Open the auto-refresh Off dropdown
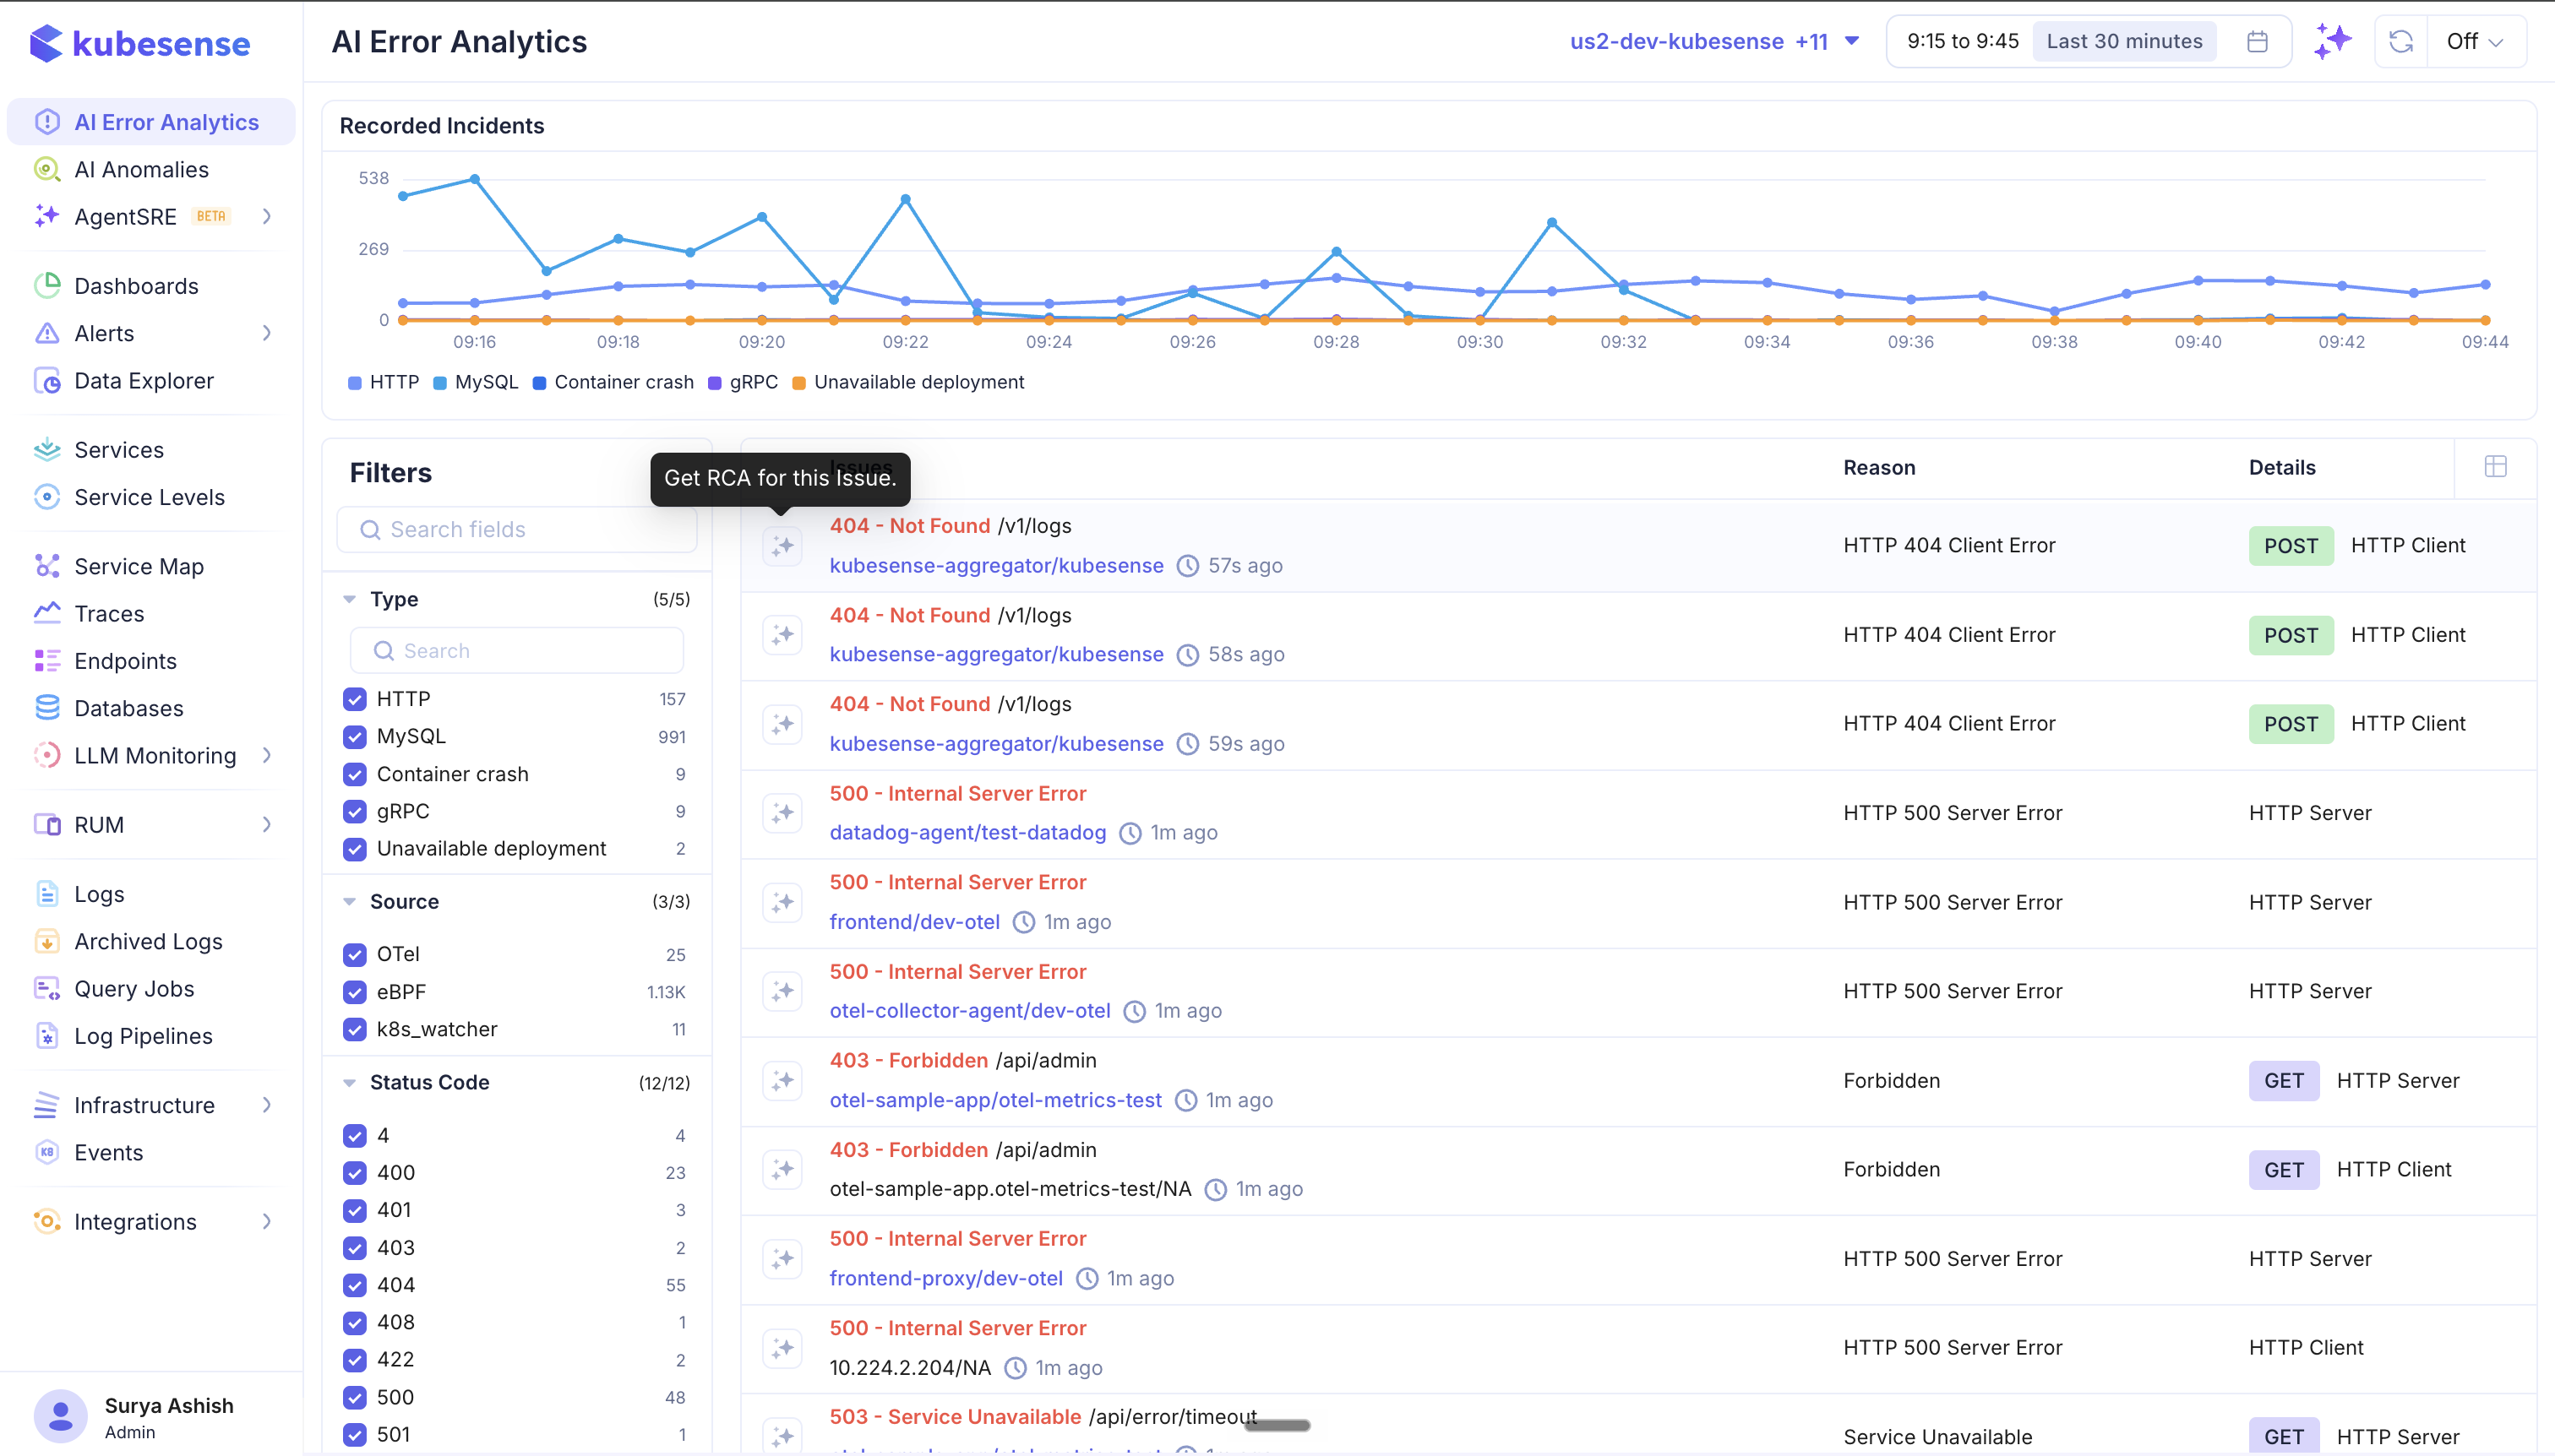Image resolution: width=2555 pixels, height=1456 pixels. (x=2474, y=41)
